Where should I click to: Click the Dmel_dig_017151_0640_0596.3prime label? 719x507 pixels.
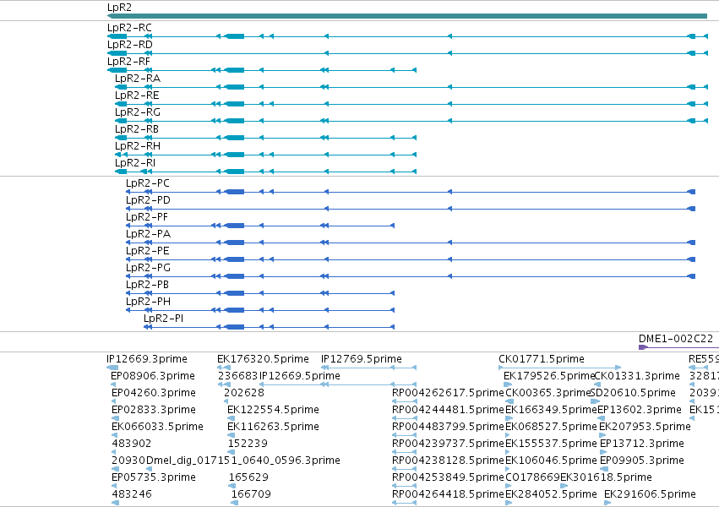click(243, 461)
